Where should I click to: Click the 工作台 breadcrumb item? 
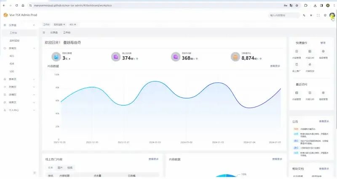[67, 33]
